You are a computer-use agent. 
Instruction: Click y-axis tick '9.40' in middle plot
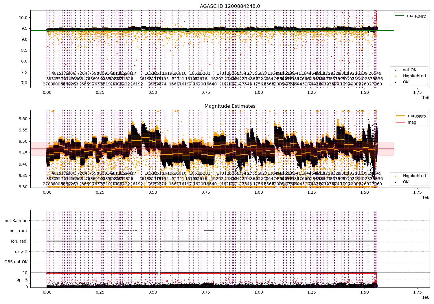(23, 164)
